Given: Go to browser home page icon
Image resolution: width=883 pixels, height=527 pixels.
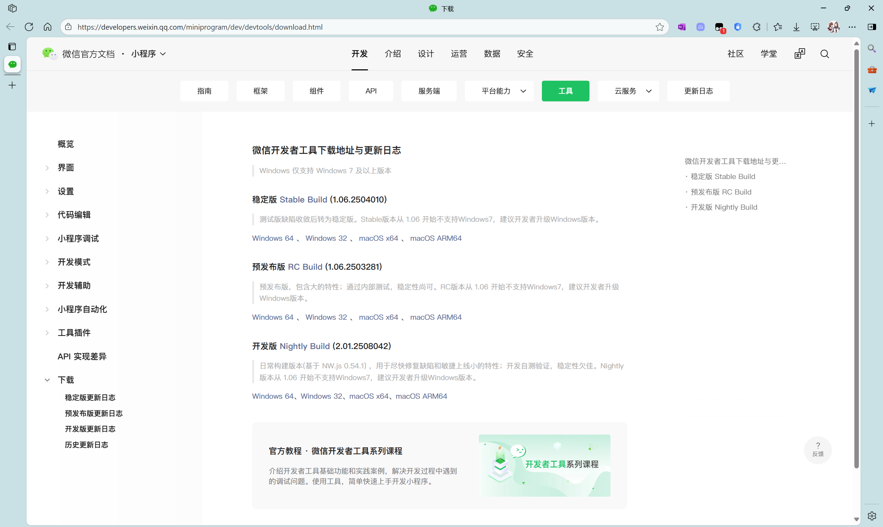Looking at the screenshot, I should point(48,27).
